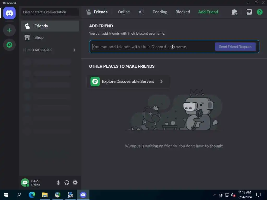
Task: Mute microphone toggle
Action: [x=58, y=183]
